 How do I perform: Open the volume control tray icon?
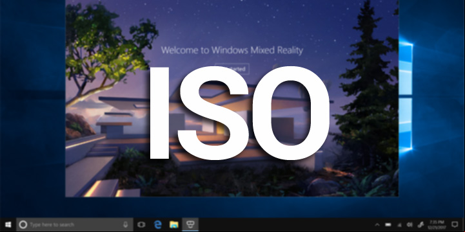tap(410, 225)
